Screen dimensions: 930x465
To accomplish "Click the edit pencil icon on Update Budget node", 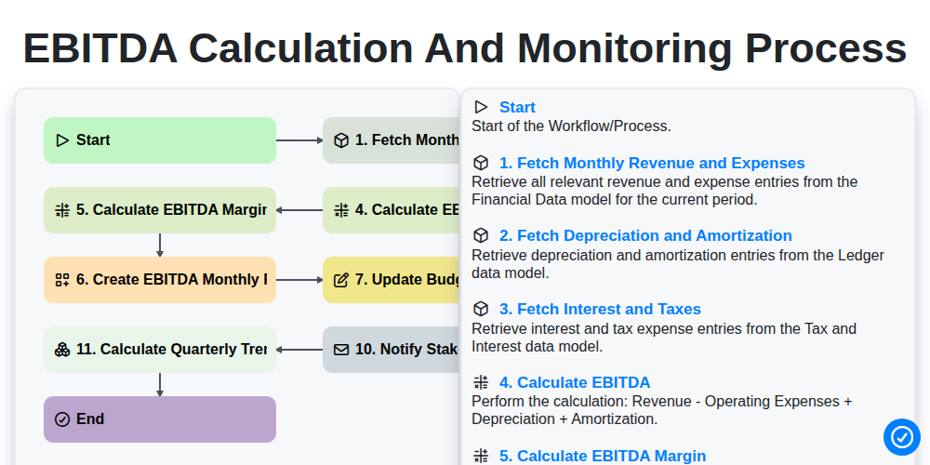I will coord(341,280).
